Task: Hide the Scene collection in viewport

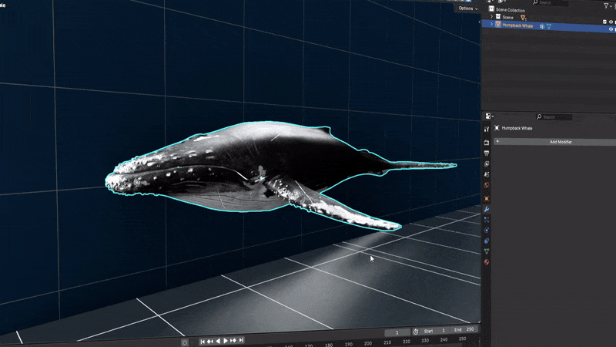Action: [611, 22]
